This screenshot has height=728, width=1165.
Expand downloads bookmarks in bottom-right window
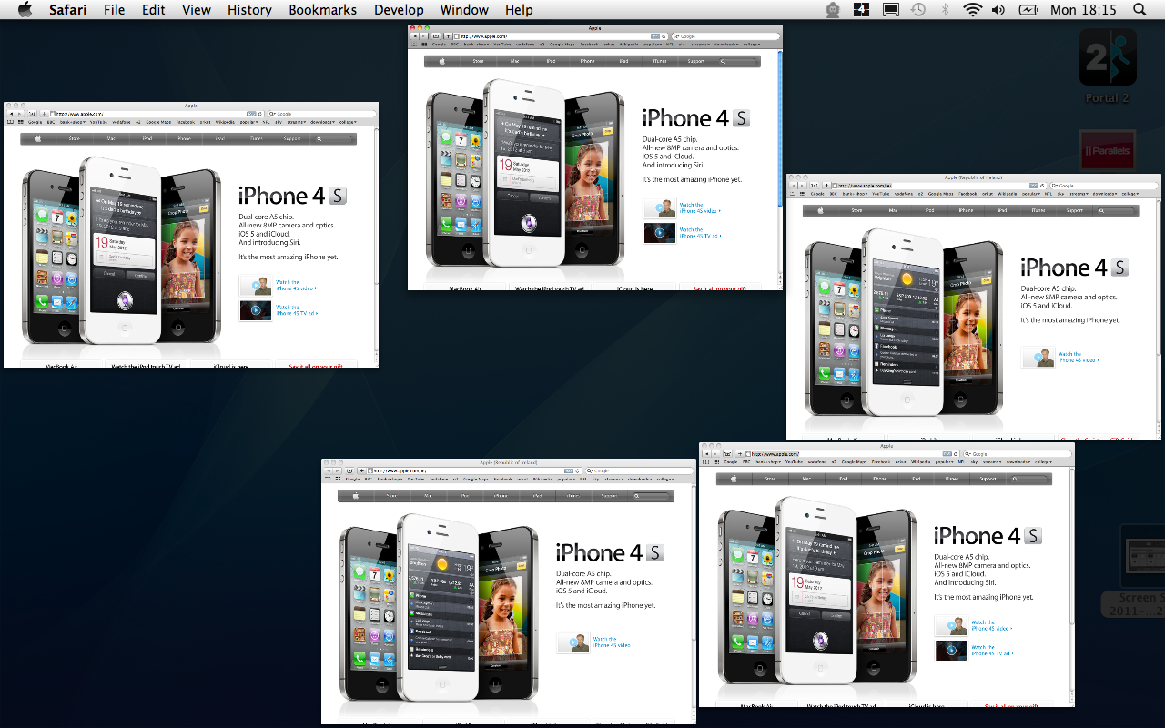1018,462
